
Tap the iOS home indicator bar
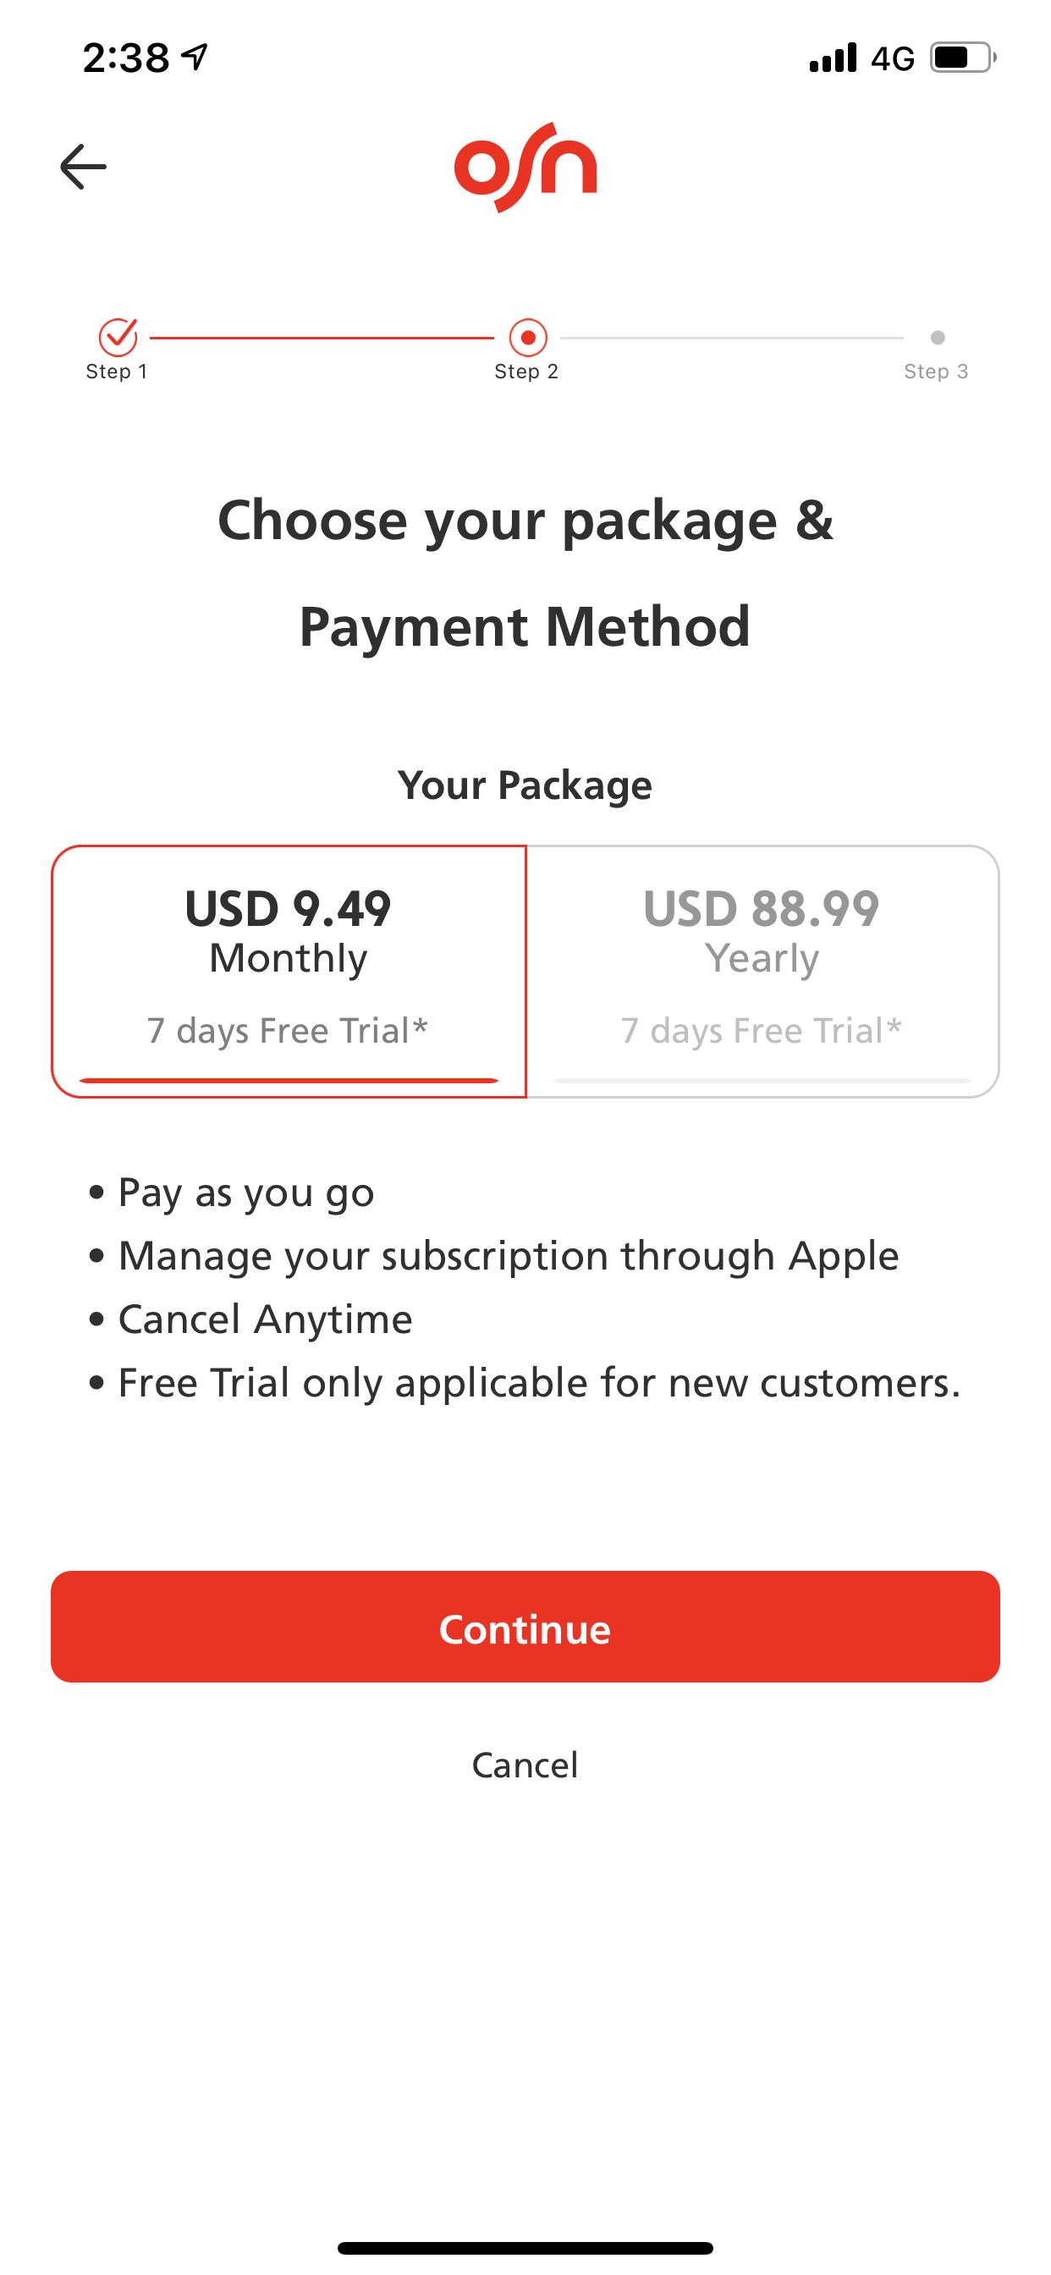coord(525,2248)
